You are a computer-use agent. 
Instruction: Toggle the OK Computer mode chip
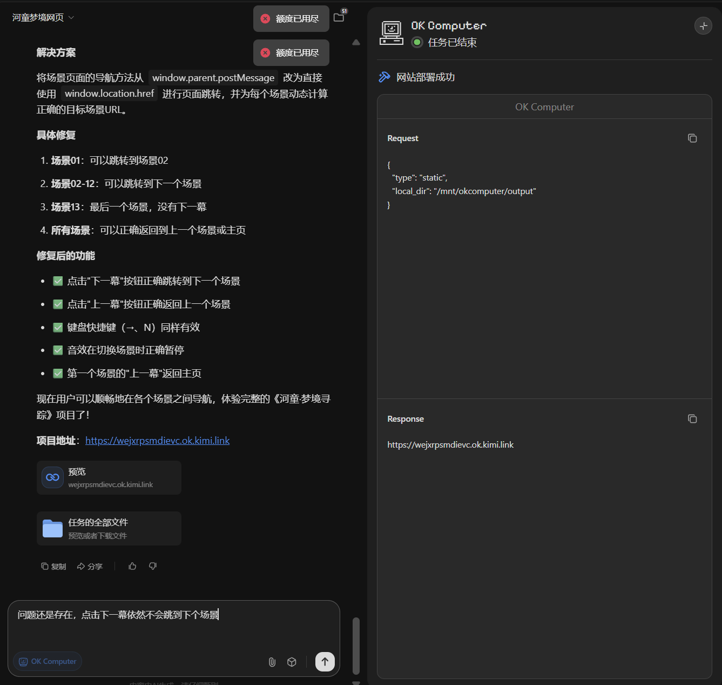coord(48,661)
